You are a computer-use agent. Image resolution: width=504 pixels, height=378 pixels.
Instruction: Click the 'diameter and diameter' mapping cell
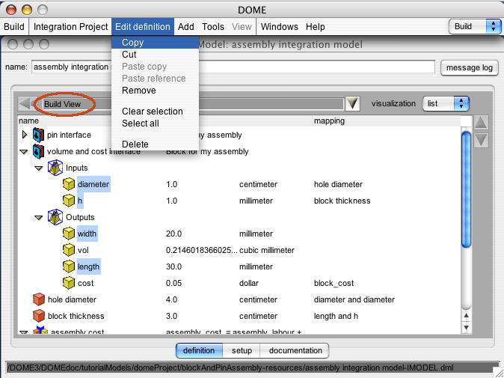pos(354,299)
